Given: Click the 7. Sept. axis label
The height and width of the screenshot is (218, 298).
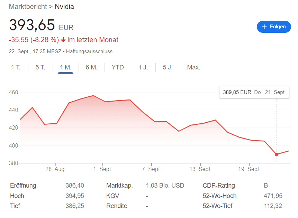Looking at the screenshot, I should [152, 169].
